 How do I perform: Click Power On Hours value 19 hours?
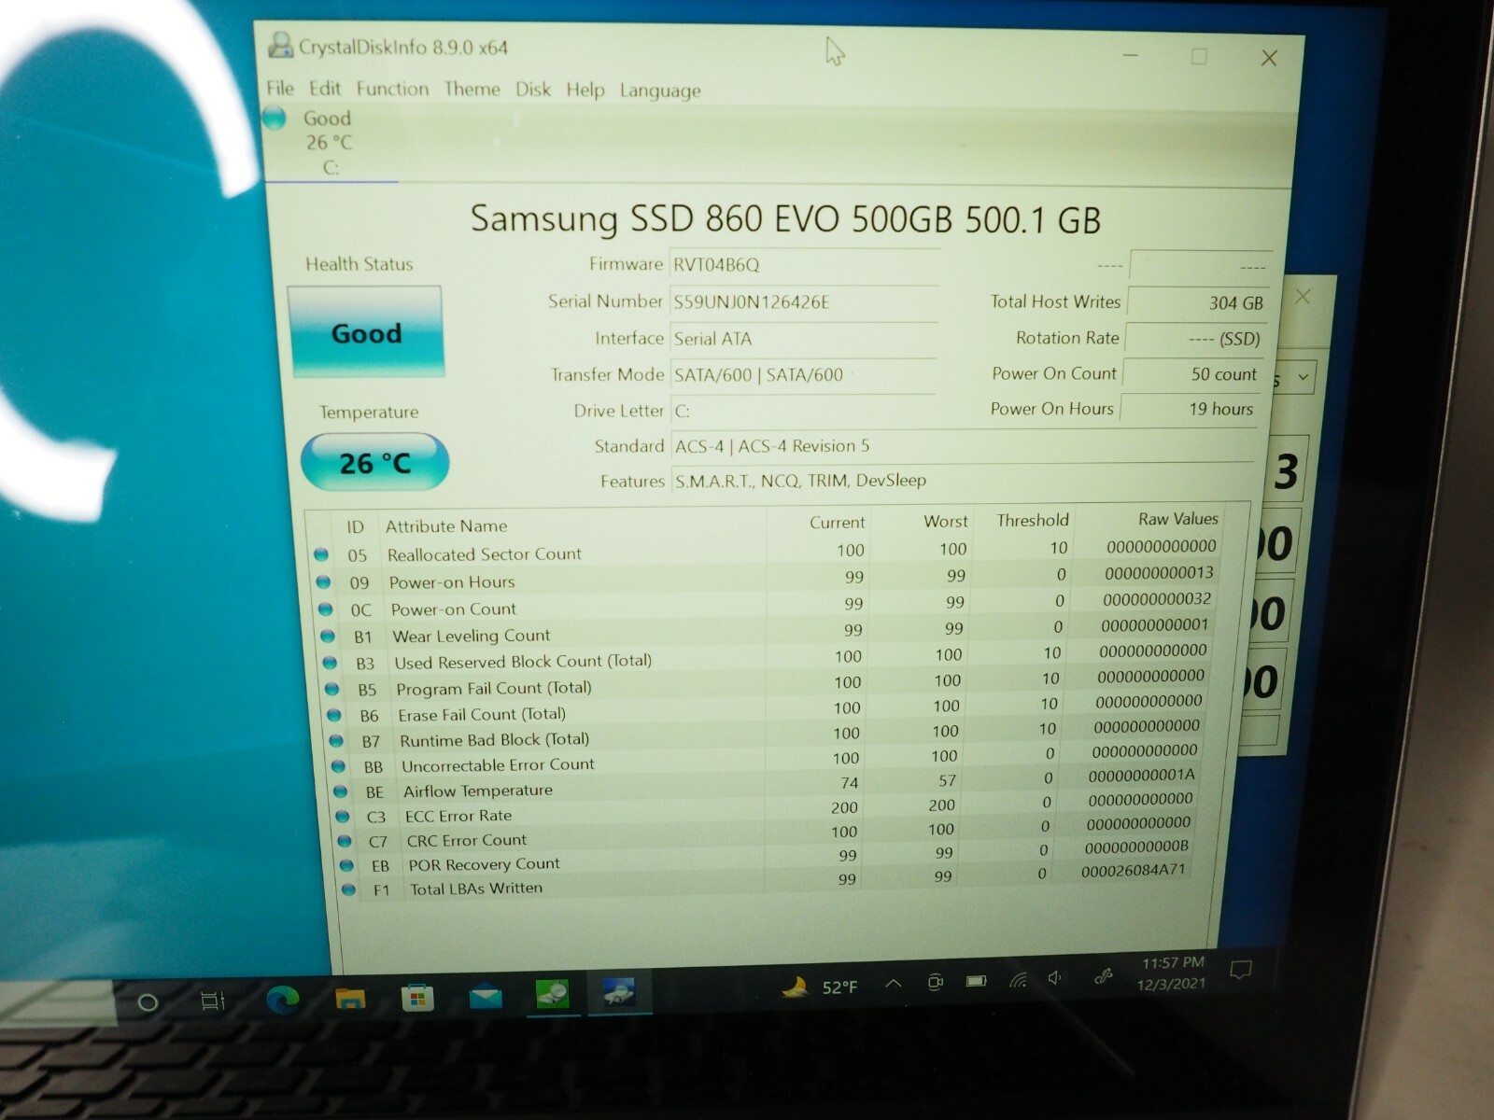click(1190, 409)
